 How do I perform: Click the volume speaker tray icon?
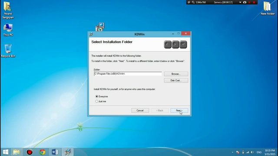coord(252,152)
